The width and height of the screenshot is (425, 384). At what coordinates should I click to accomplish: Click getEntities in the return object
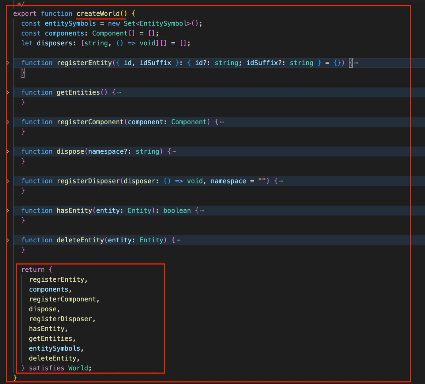click(51, 339)
